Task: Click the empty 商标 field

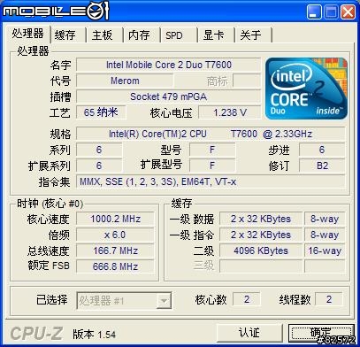Action: 247,81
